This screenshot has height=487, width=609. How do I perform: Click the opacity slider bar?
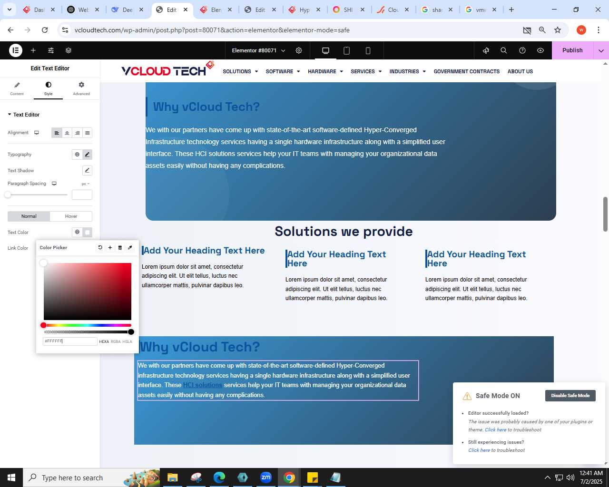pos(88,332)
